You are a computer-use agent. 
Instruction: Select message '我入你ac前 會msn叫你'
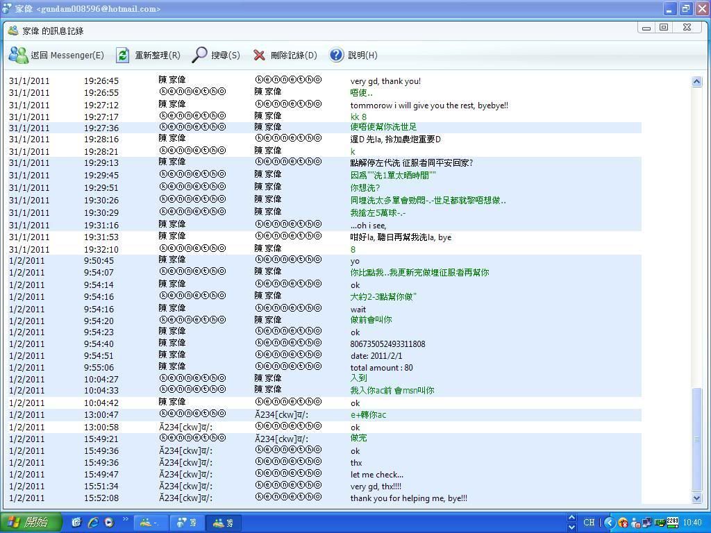(392, 390)
